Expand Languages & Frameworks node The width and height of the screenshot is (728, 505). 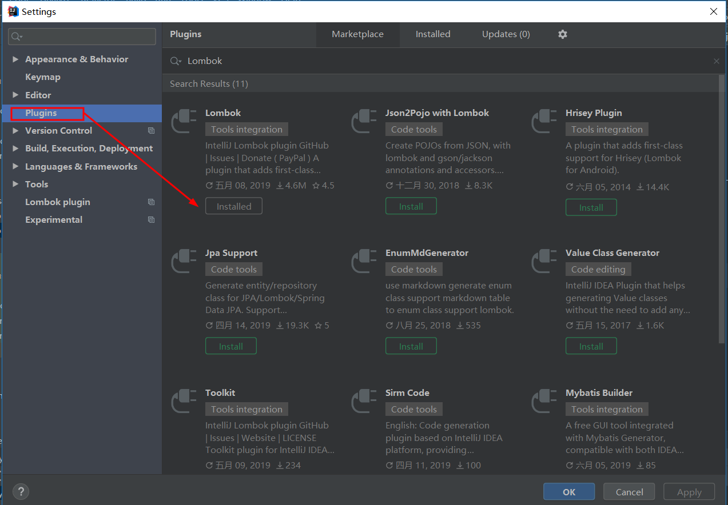pyautogui.click(x=15, y=167)
